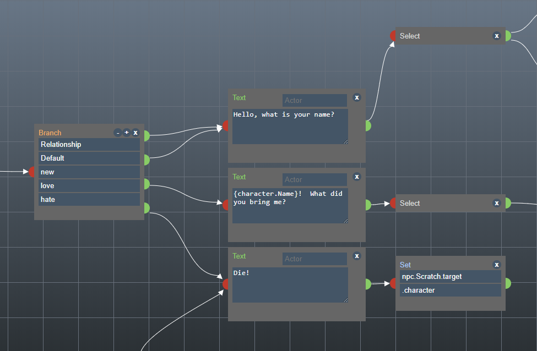Click top Select node's green output port
Screen dimensions: 537x351
pos(508,36)
